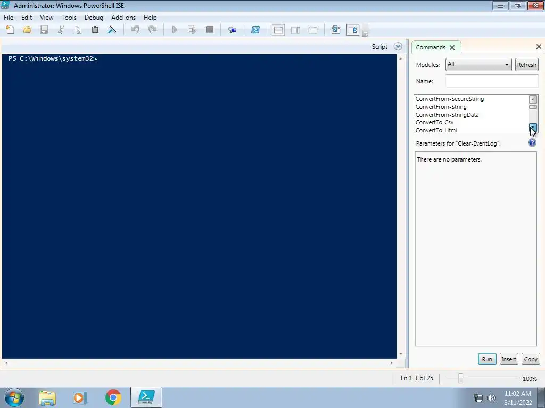Start PowerShell.exe with the blue console icon

255,30
